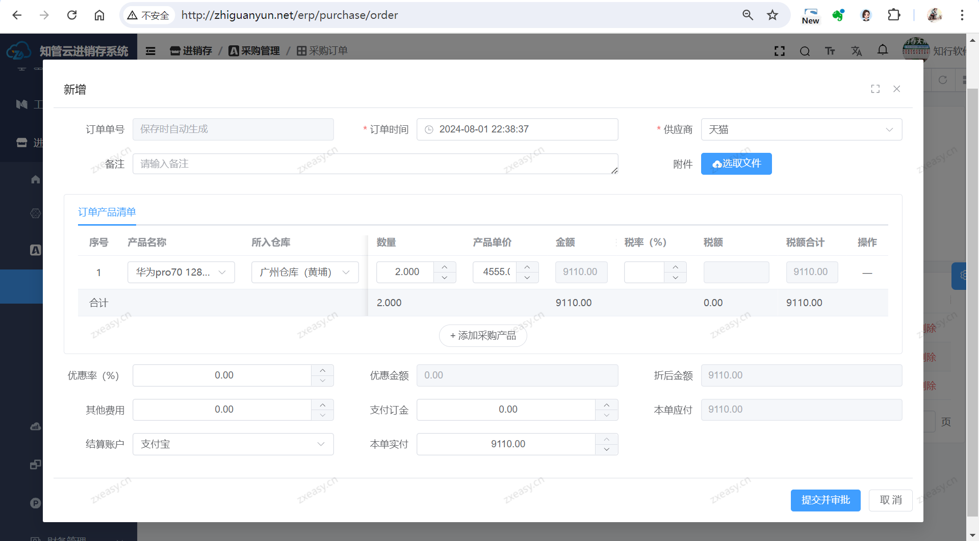Click 提交并审批 submit button
979x541 pixels.
point(825,500)
